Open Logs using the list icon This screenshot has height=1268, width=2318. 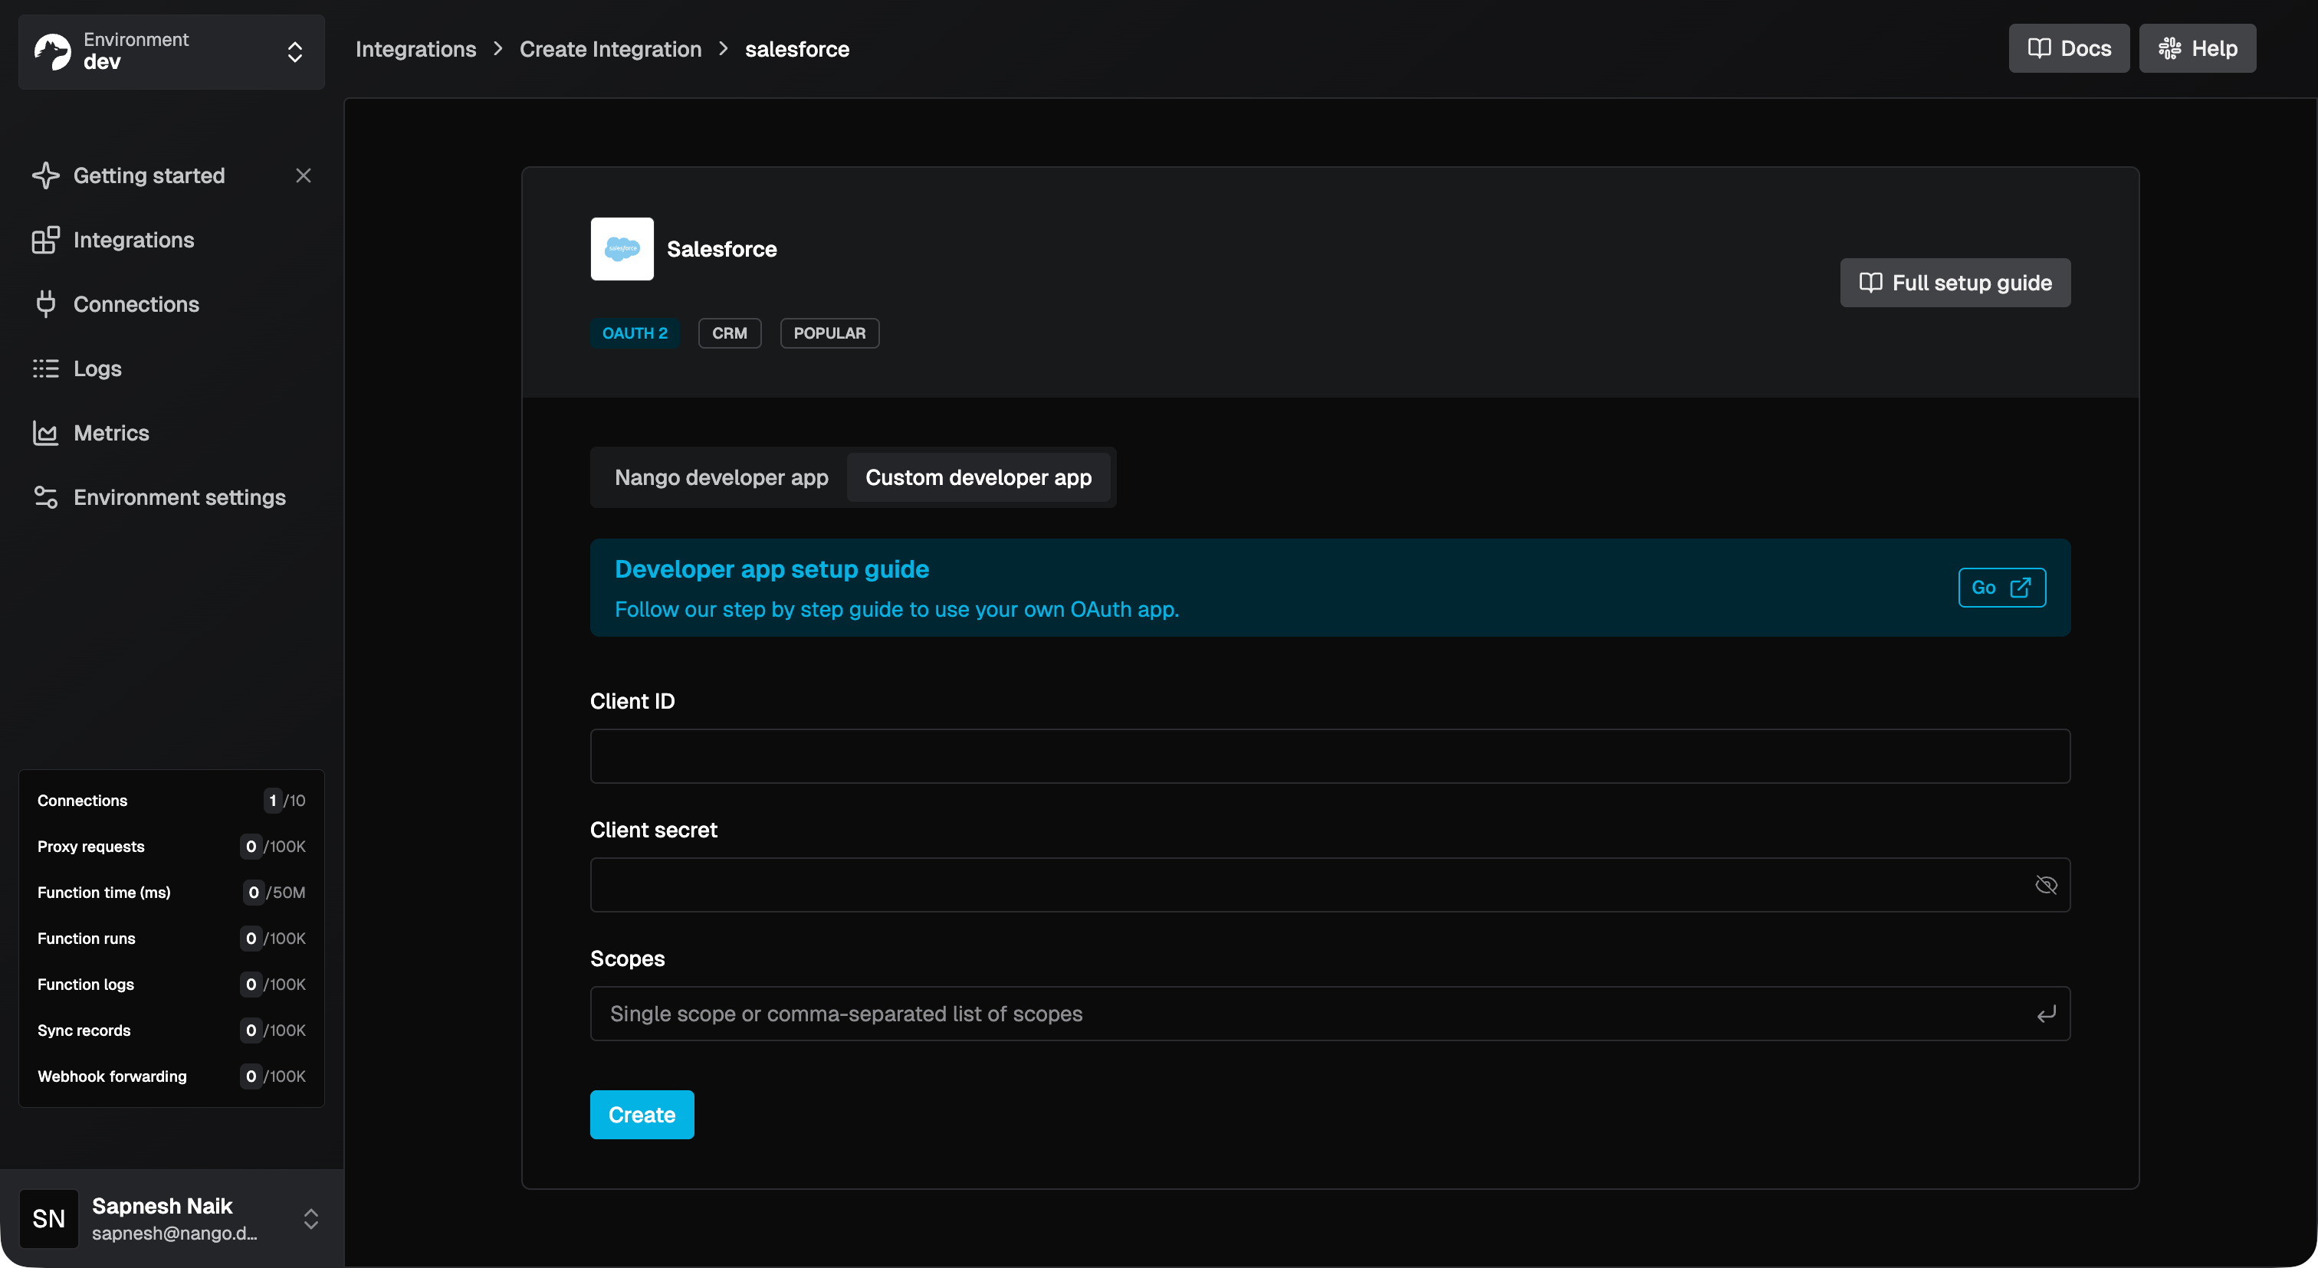tap(46, 369)
